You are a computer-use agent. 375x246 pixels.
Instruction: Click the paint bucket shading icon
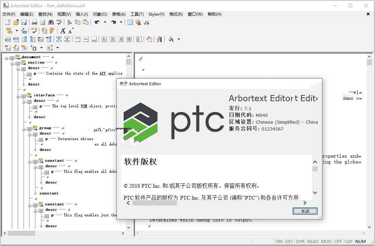pyautogui.click(x=171, y=39)
